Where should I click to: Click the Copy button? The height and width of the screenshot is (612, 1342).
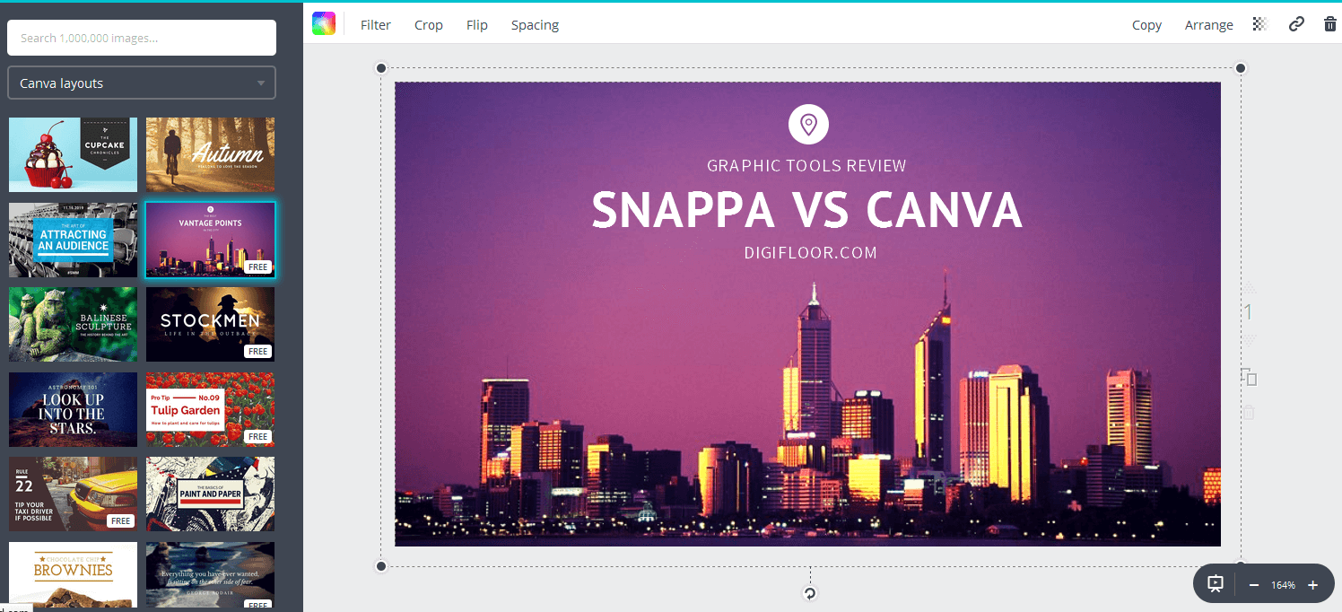point(1146,25)
